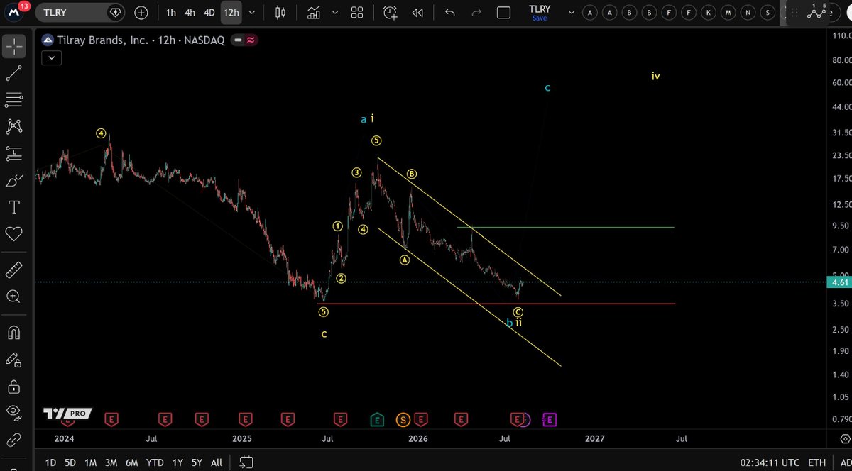Open the heart icons tool

[x=13, y=233]
